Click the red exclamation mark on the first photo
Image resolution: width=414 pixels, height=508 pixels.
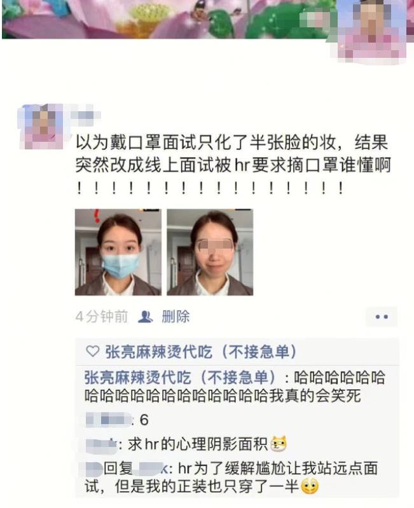click(x=97, y=216)
